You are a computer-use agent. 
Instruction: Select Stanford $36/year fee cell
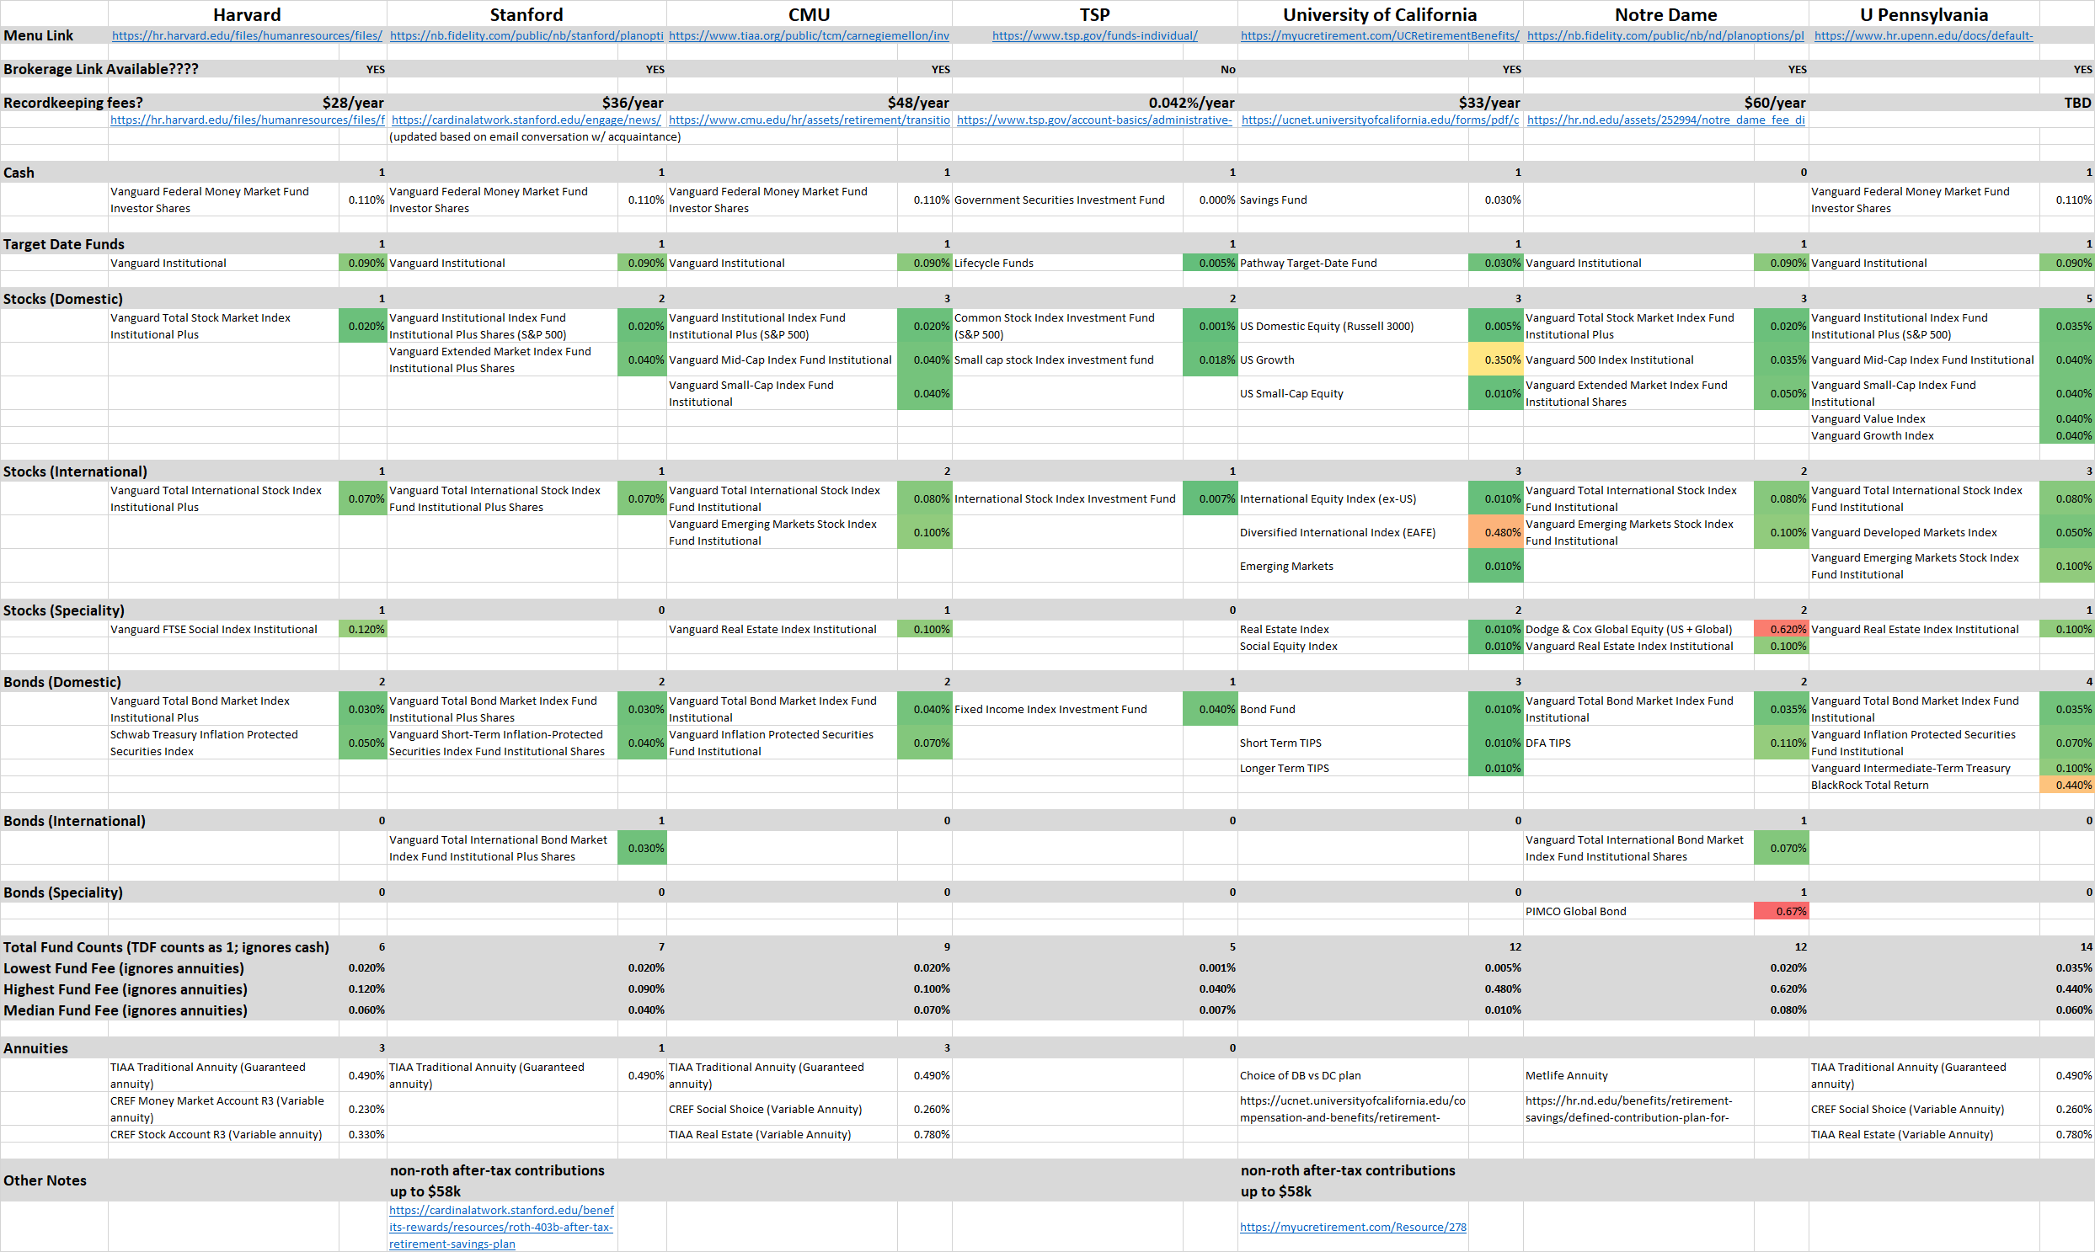tap(633, 103)
